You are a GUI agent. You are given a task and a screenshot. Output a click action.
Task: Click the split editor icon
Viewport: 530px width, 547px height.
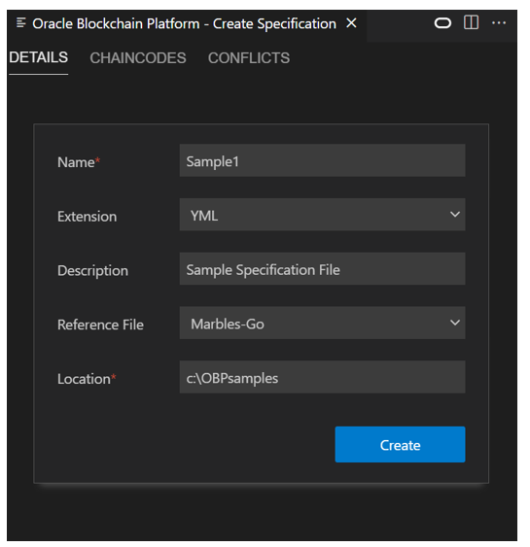471,22
